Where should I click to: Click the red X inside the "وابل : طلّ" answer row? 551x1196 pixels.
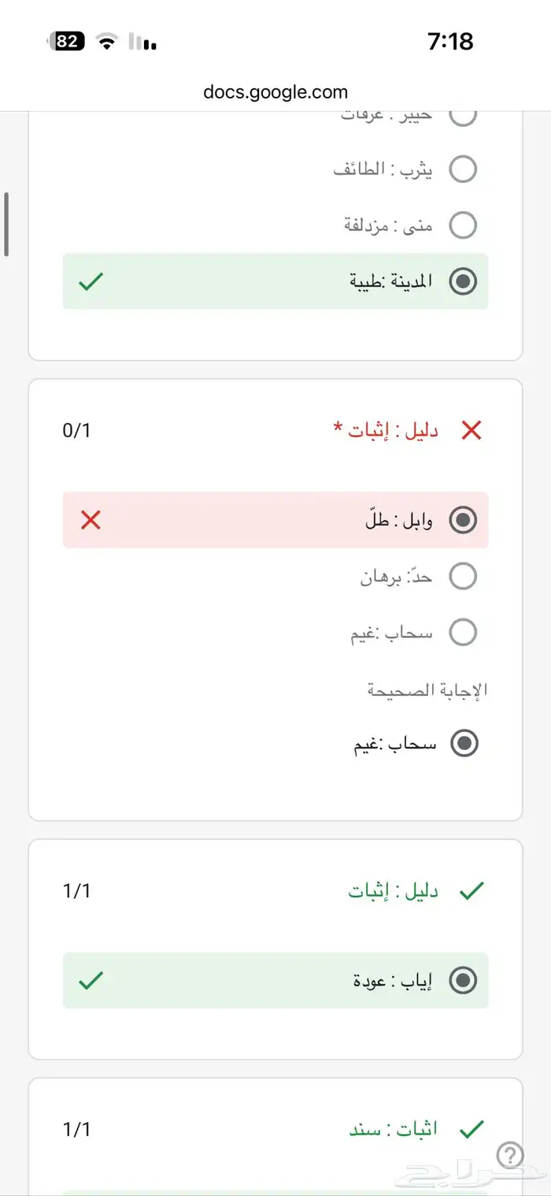(x=91, y=520)
